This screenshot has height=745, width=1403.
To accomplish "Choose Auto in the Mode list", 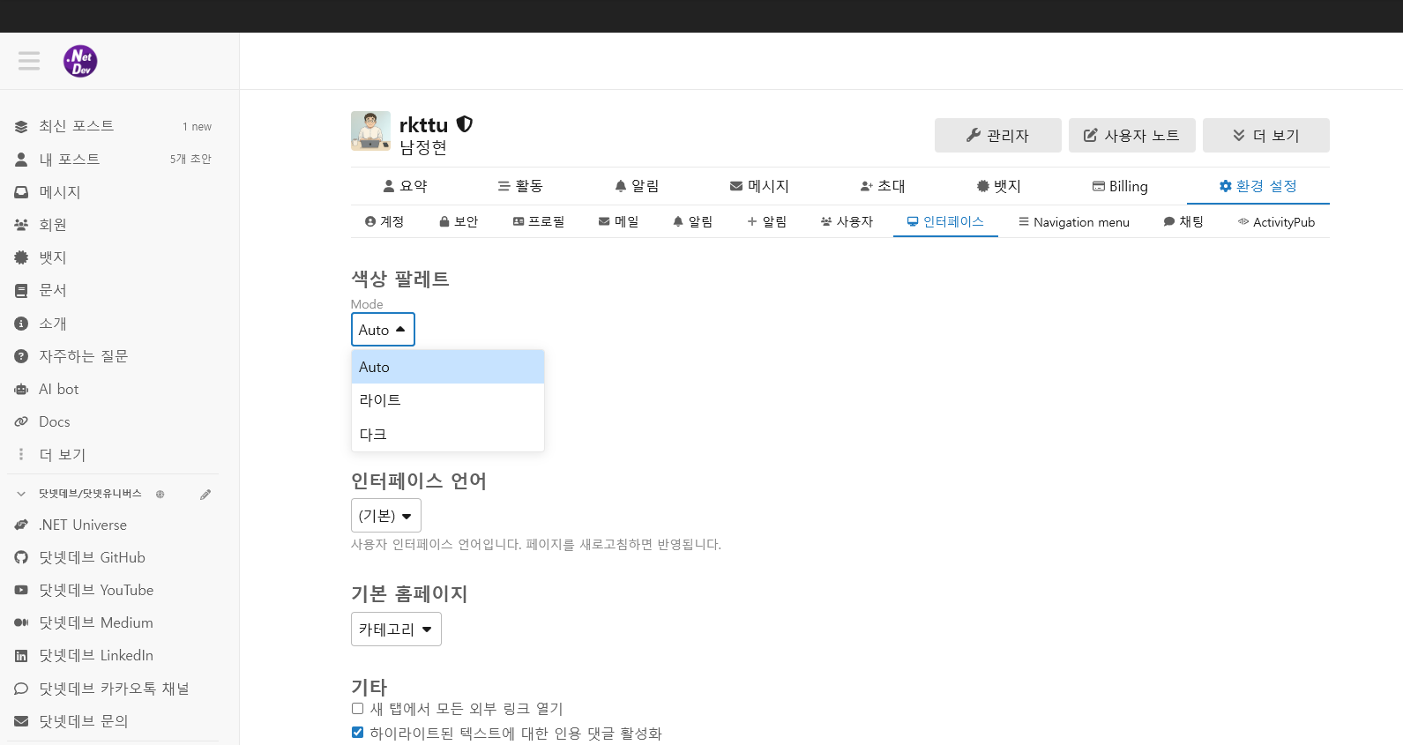I will [x=448, y=367].
